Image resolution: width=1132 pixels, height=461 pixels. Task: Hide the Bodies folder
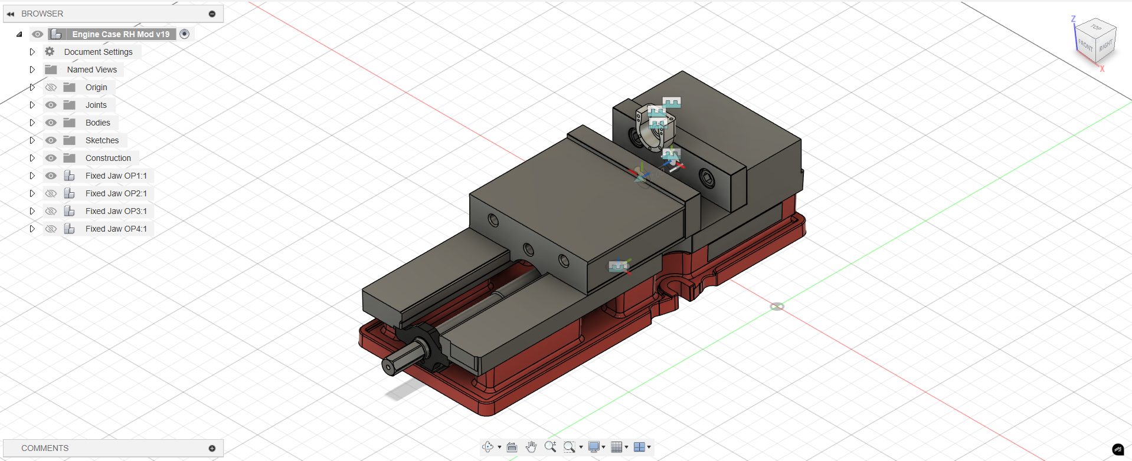click(x=51, y=123)
